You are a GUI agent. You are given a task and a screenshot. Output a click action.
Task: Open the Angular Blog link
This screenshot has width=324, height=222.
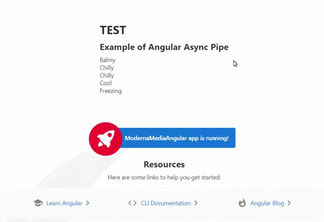(x=267, y=203)
